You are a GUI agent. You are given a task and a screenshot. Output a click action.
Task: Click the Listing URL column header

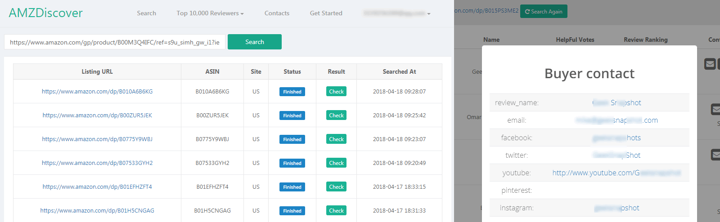click(x=97, y=71)
